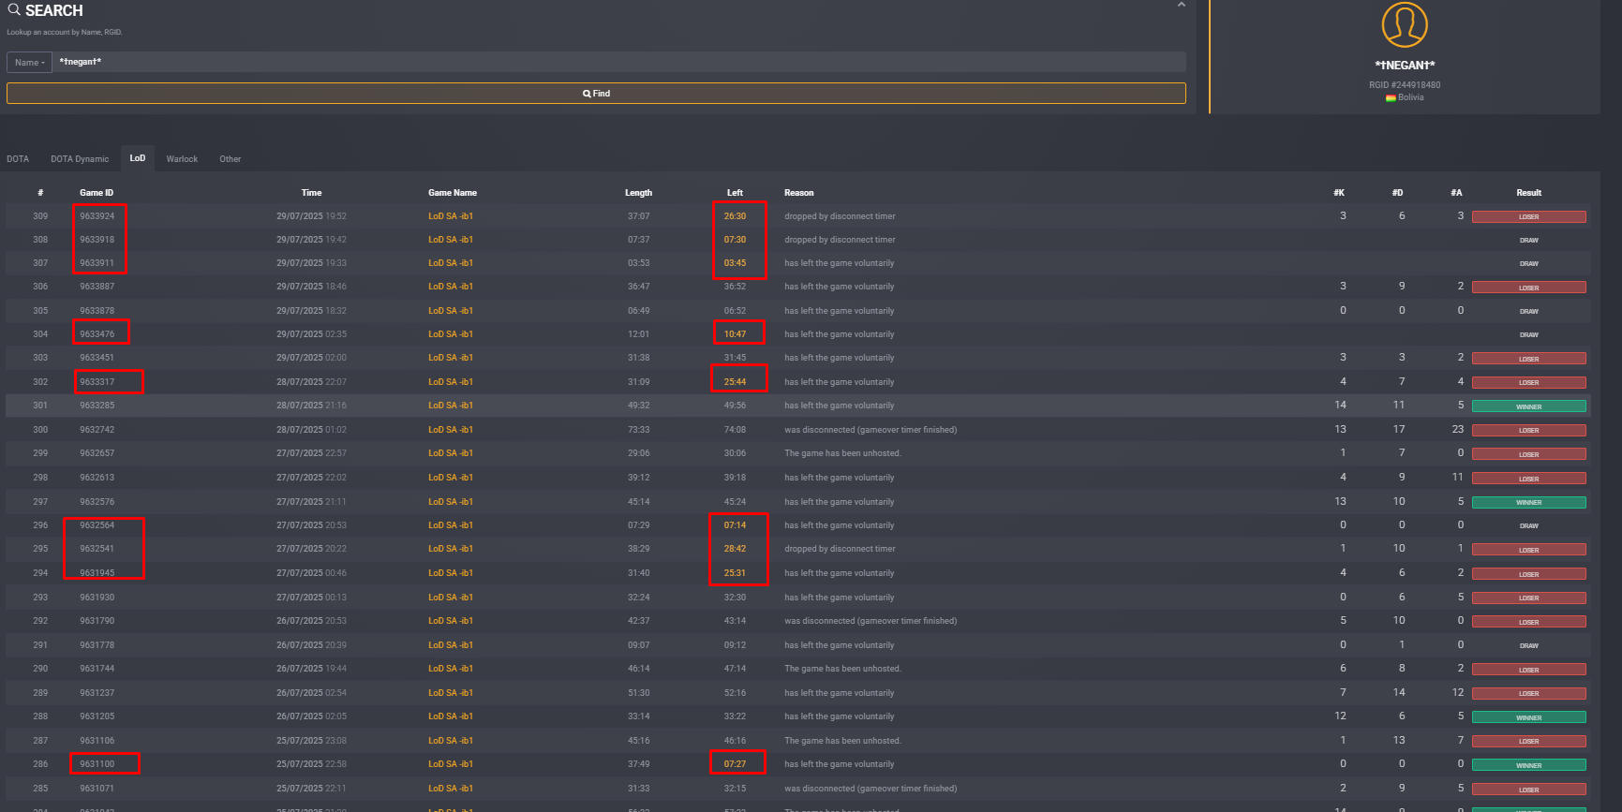Viewport: 1622px width, 812px height.
Task: Click the Game ID column header
Action: tap(97, 193)
